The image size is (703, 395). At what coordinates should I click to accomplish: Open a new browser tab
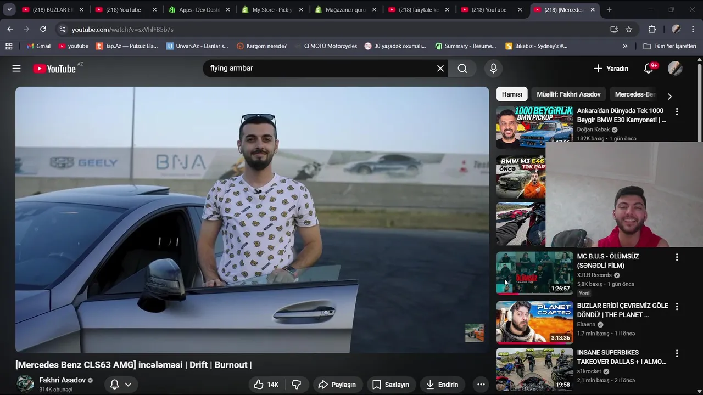tap(609, 9)
